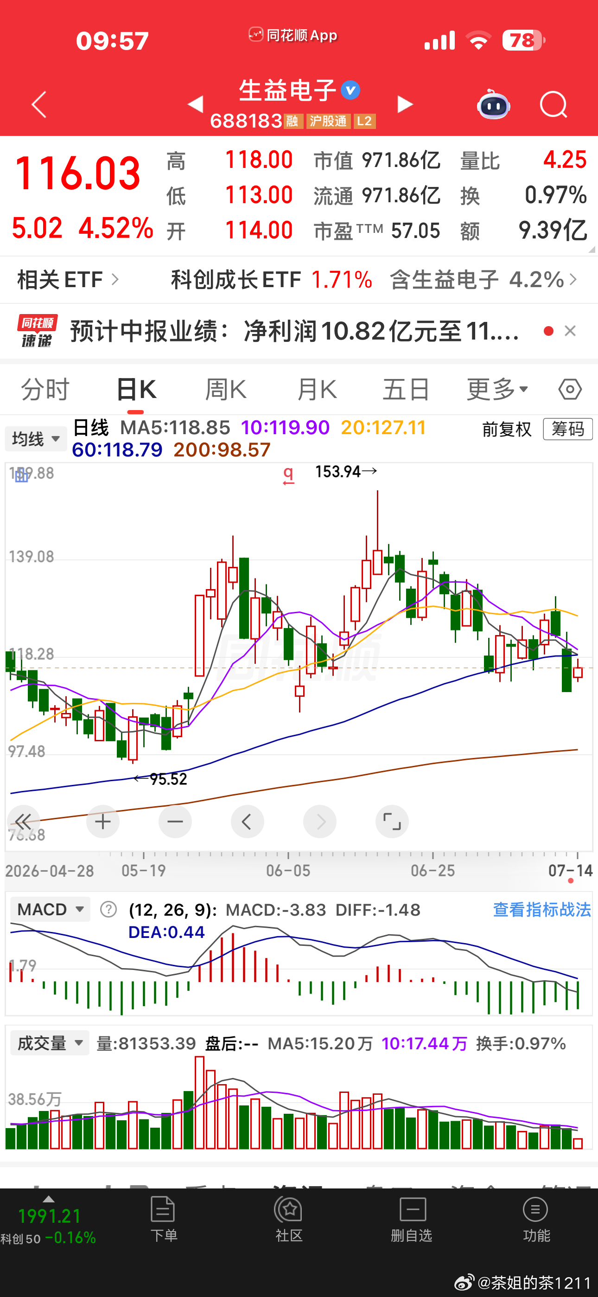Tap the 95.52 low price marker
This screenshot has height=1297, width=598.
tap(160, 779)
